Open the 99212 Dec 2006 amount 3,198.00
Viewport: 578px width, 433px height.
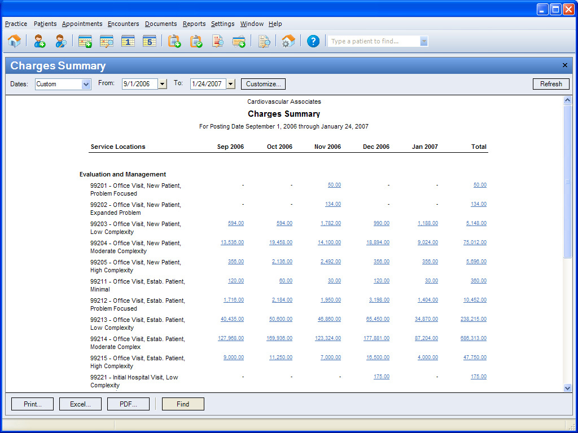(x=379, y=300)
